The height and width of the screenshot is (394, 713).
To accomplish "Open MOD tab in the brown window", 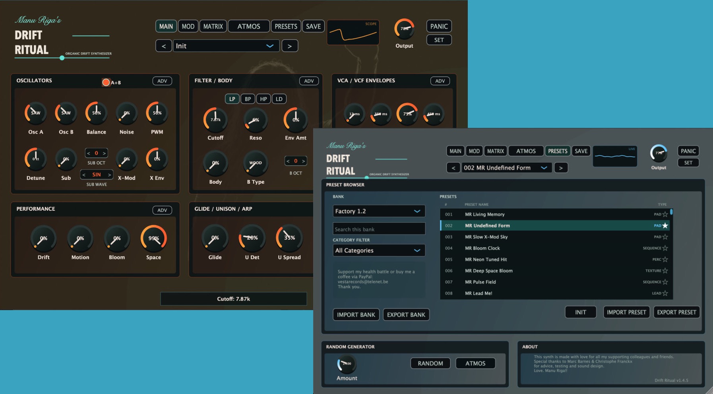I will (188, 26).
